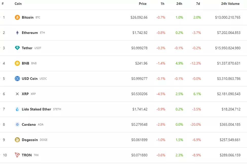Open the Dogecoin coin name link
Image resolution: width=247 pixels, height=164 pixels.
click(x=30, y=140)
